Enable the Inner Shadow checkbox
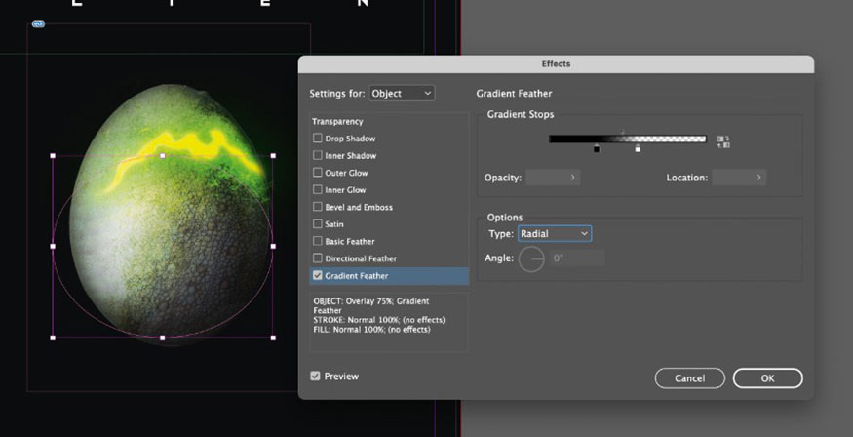The image size is (853, 437). coord(318,156)
